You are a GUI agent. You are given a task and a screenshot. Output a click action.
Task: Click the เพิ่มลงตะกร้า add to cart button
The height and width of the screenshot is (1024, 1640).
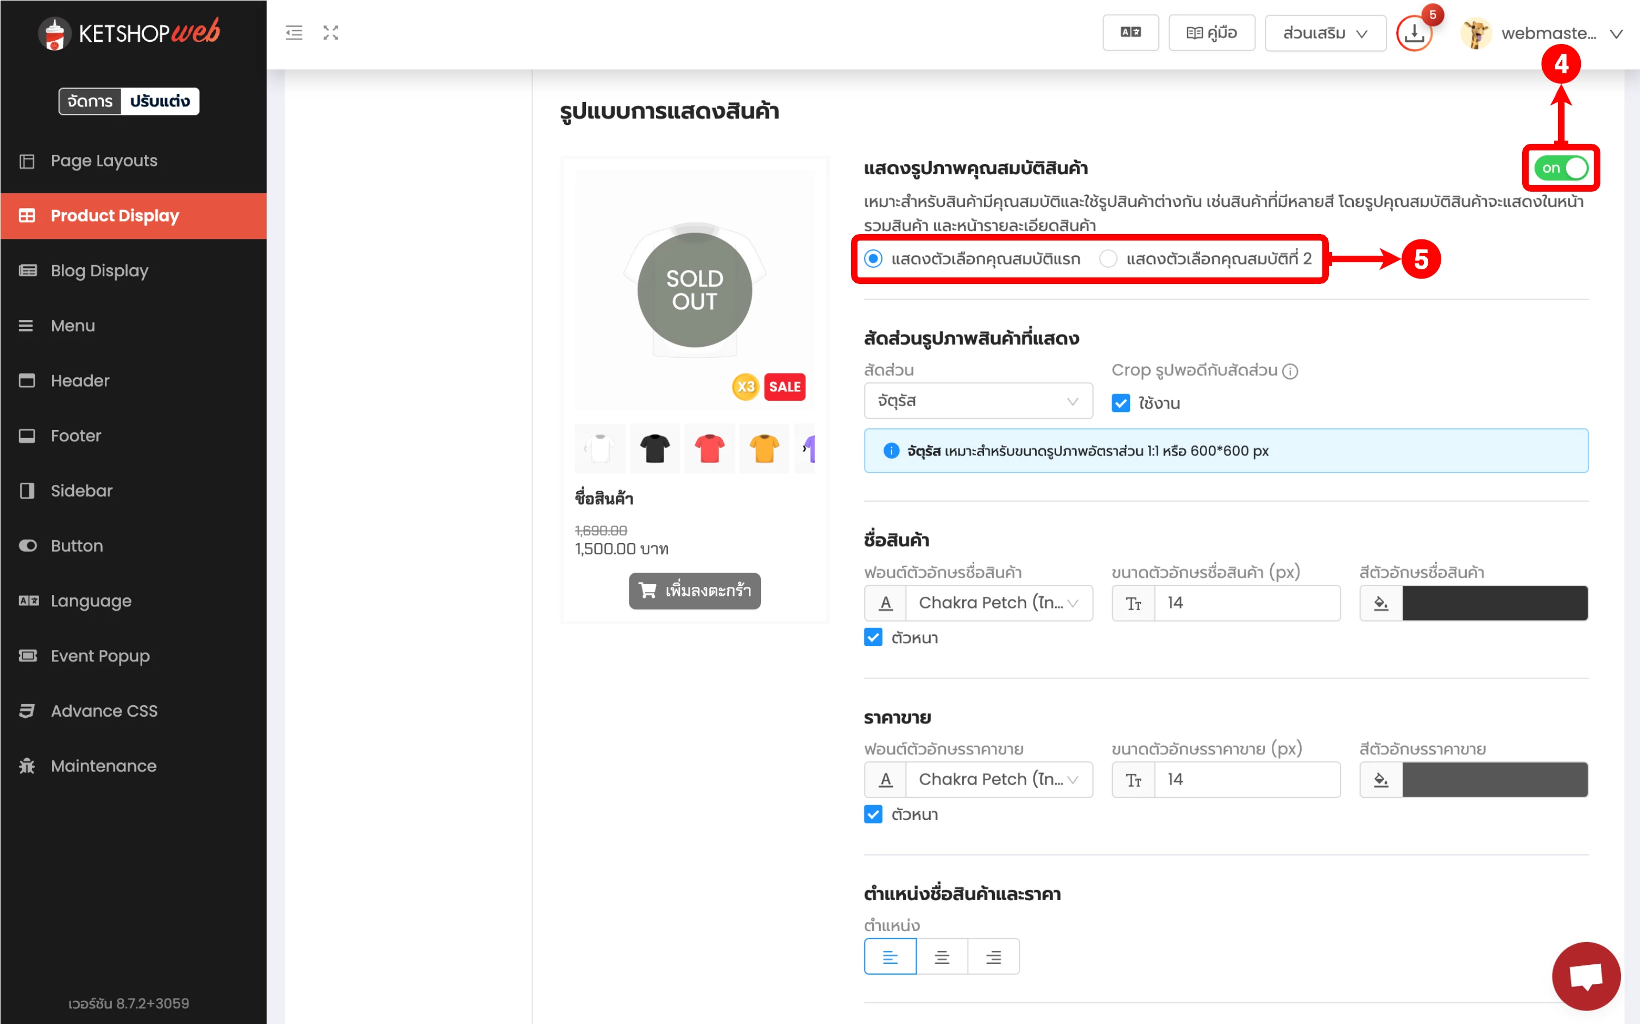pos(695,591)
